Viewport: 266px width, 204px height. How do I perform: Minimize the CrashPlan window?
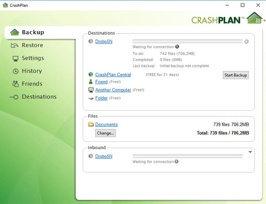(227, 5)
